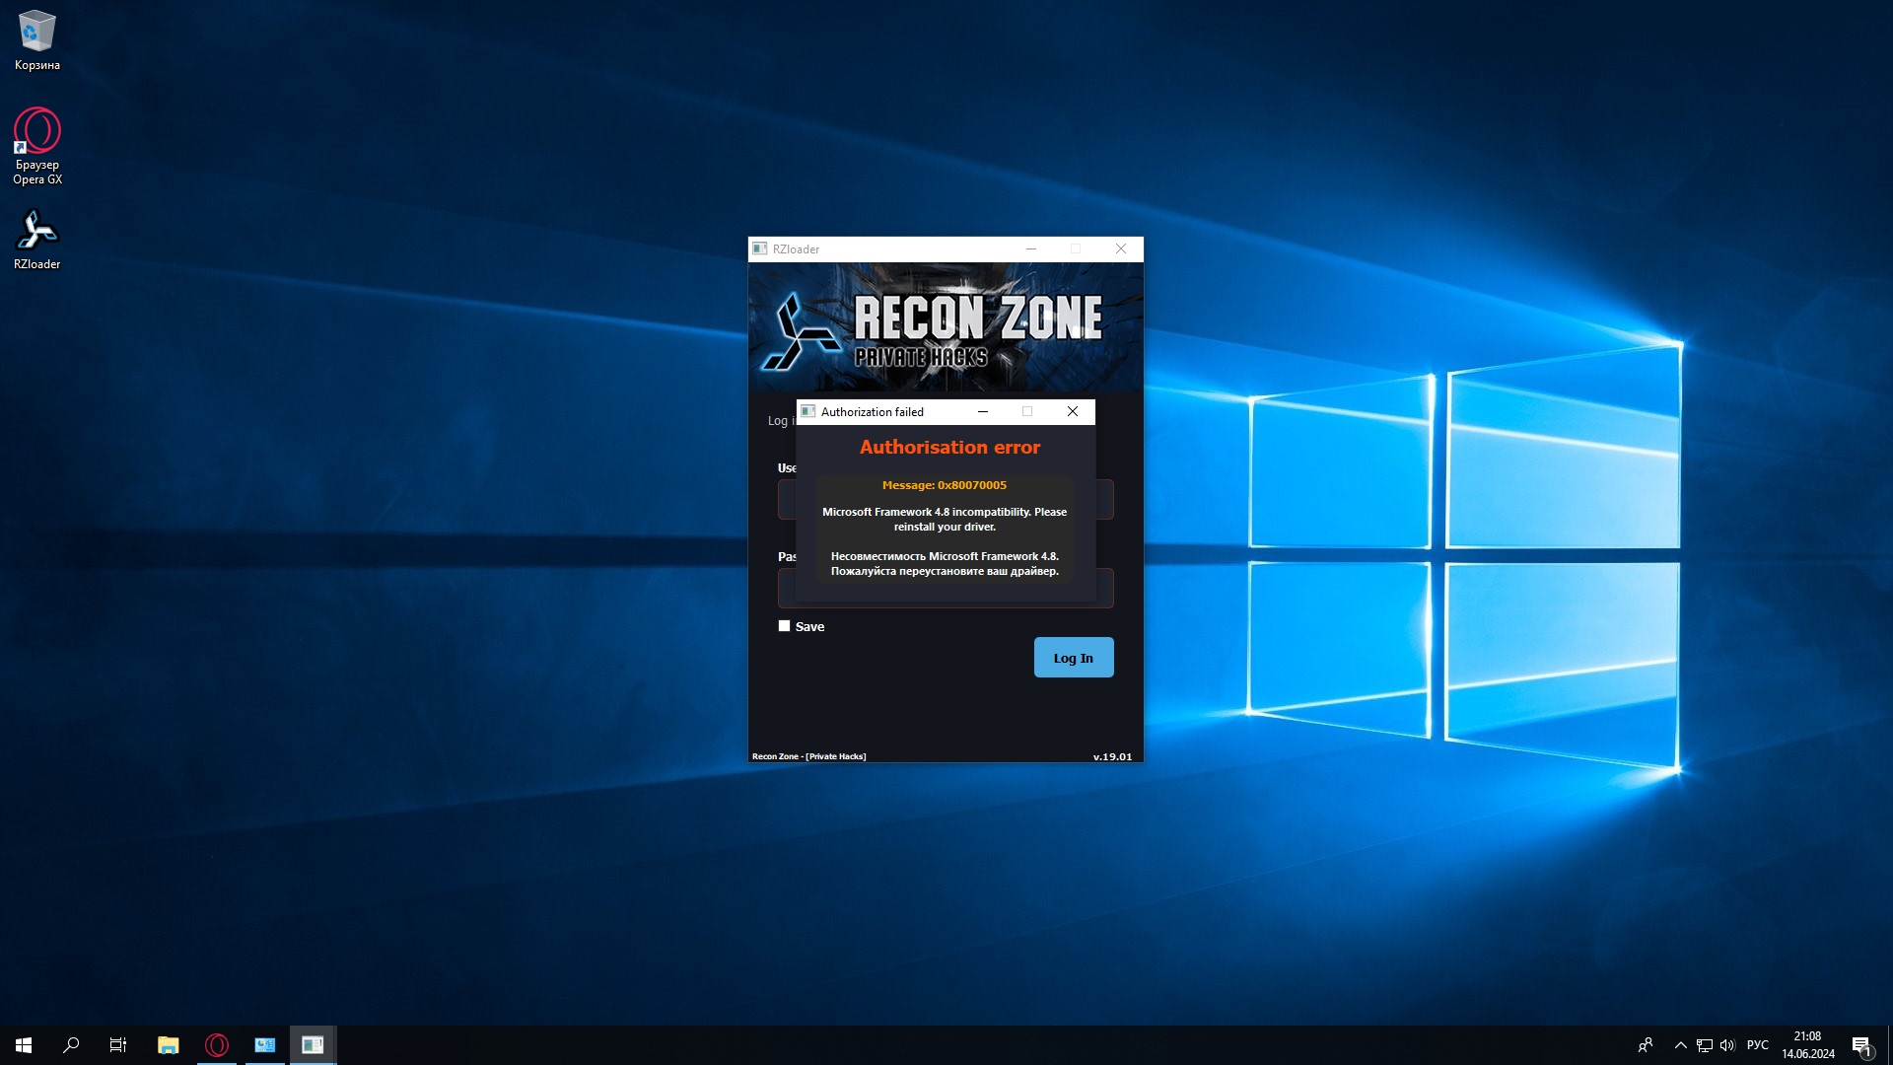Expand hidden system tray icons chevron
This screenshot has width=1893, height=1065.
click(x=1681, y=1045)
